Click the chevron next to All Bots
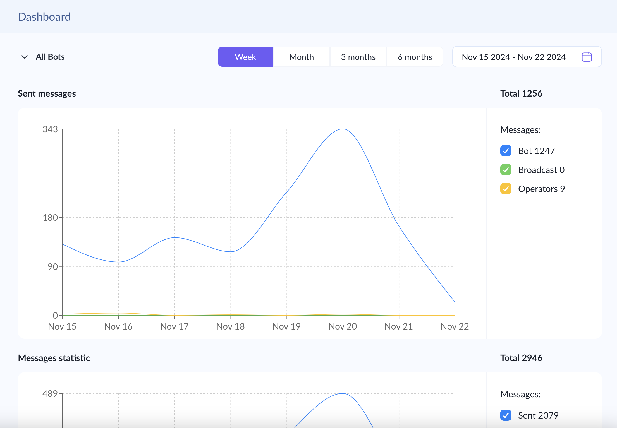Image resolution: width=617 pixels, height=428 pixels. tap(25, 57)
